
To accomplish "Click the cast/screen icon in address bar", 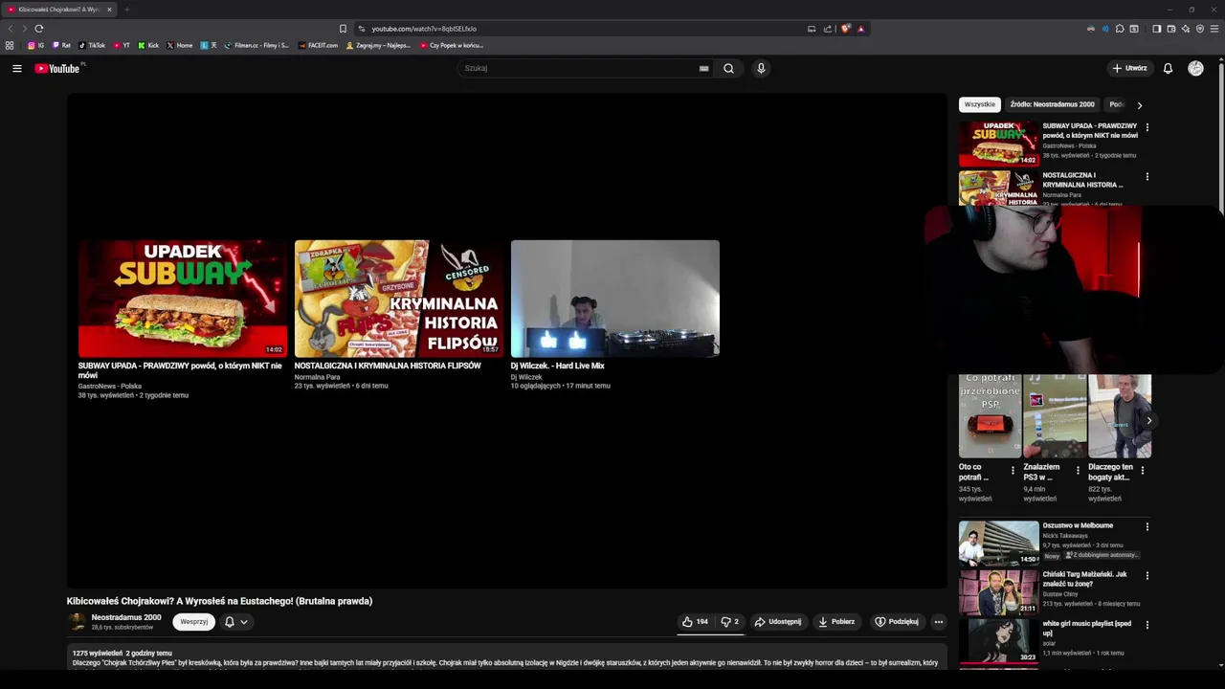I will click(812, 29).
